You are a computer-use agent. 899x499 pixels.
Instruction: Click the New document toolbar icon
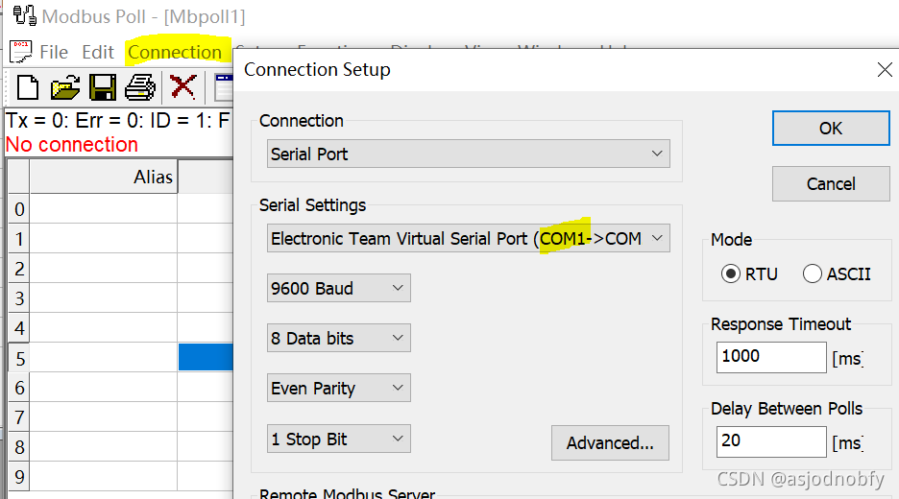(x=28, y=87)
